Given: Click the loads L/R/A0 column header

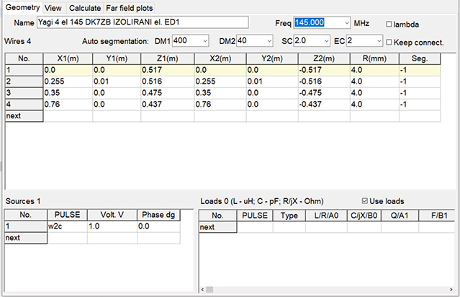Looking at the screenshot, I should pyautogui.click(x=326, y=216).
